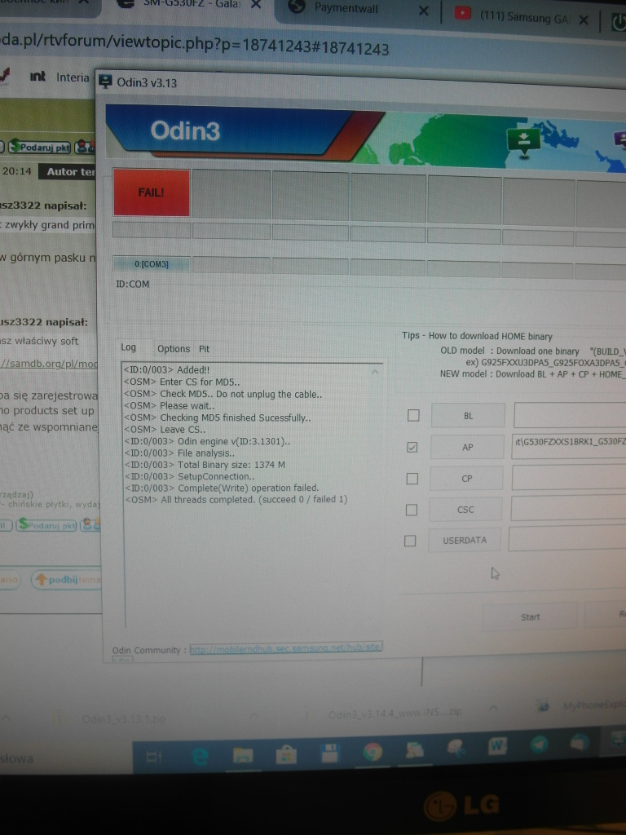Click the 0:[COM3] port box
The height and width of the screenshot is (835, 626).
(x=151, y=263)
